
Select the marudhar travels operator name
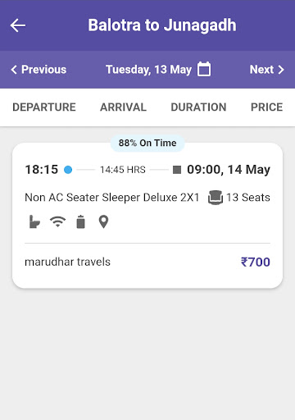pos(67,262)
